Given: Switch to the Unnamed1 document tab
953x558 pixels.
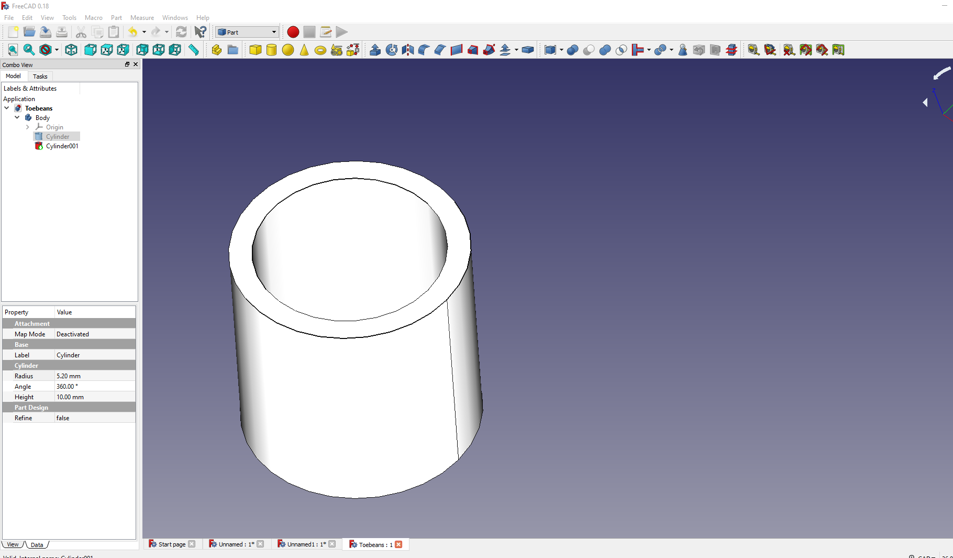Looking at the screenshot, I should [306, 544].
